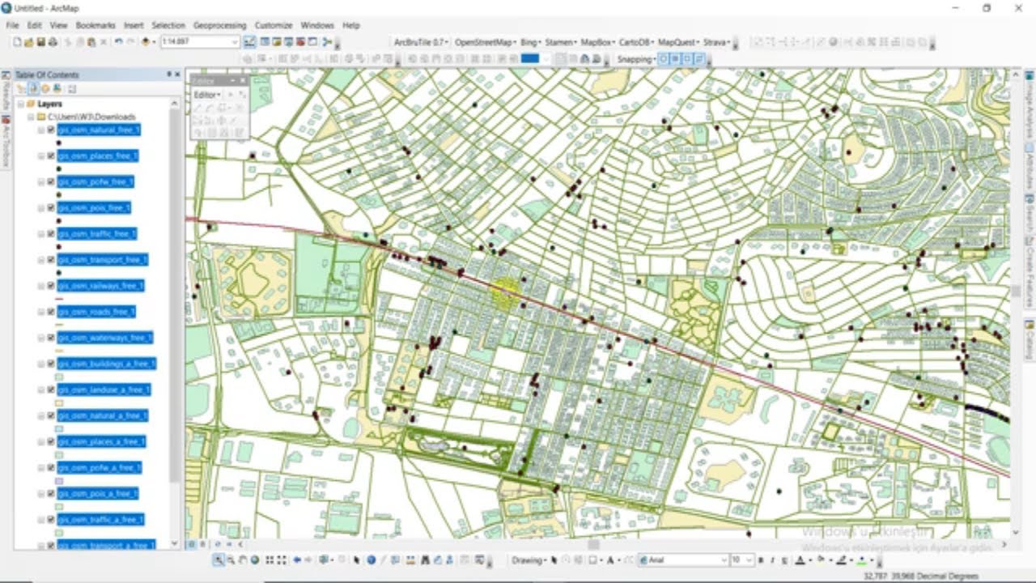
Task: Hide the gis_osm_traffic_free_1 layer
Action: (x=51, y=233)
